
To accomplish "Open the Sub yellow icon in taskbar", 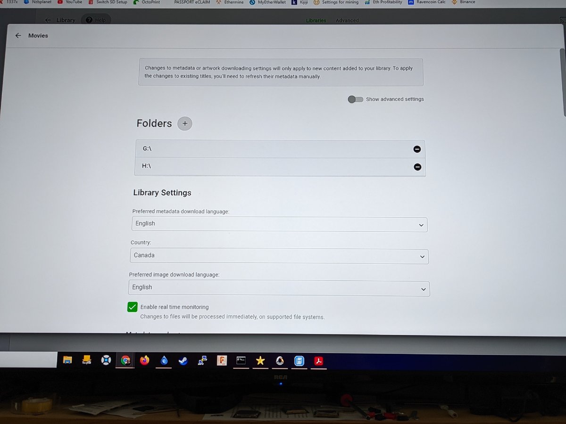I will click(87, 360).
